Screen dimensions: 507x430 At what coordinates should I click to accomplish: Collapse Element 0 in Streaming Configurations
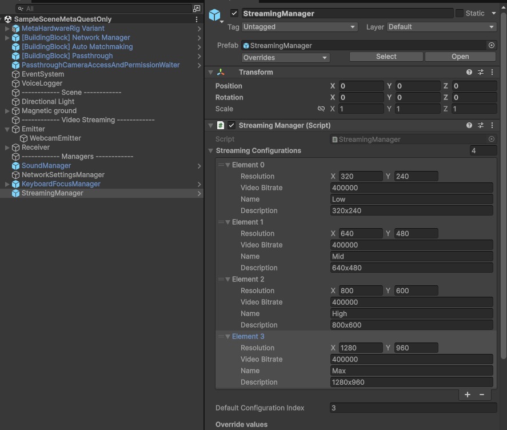point(227,165)
